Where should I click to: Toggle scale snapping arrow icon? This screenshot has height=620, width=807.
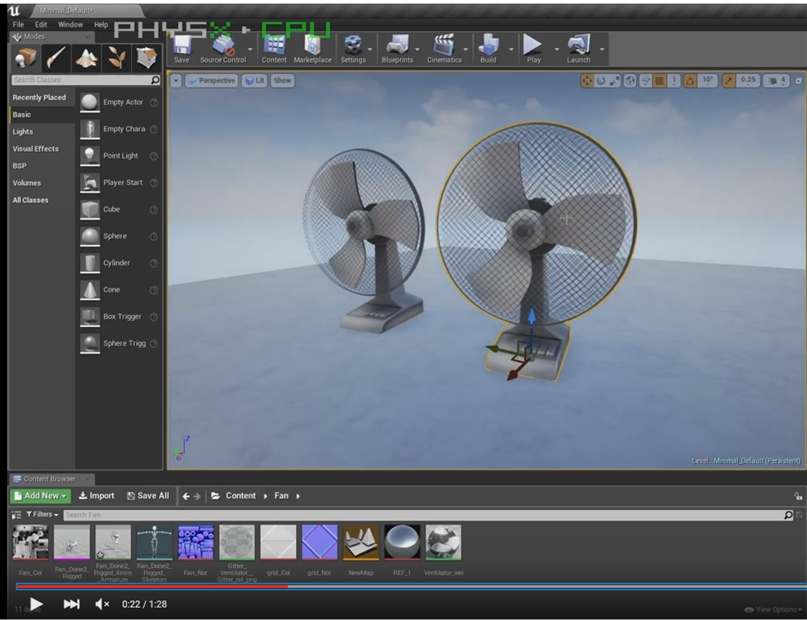728,81
